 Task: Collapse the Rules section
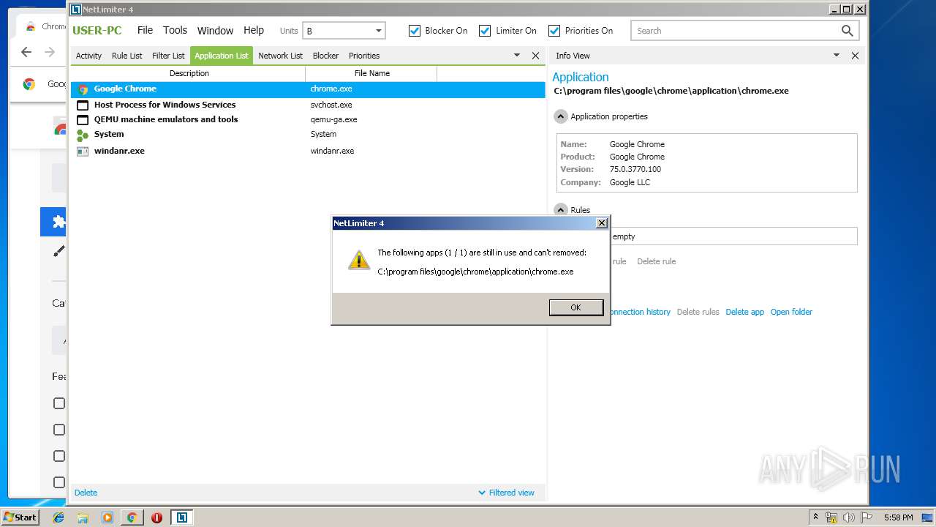tap(561, 210)
